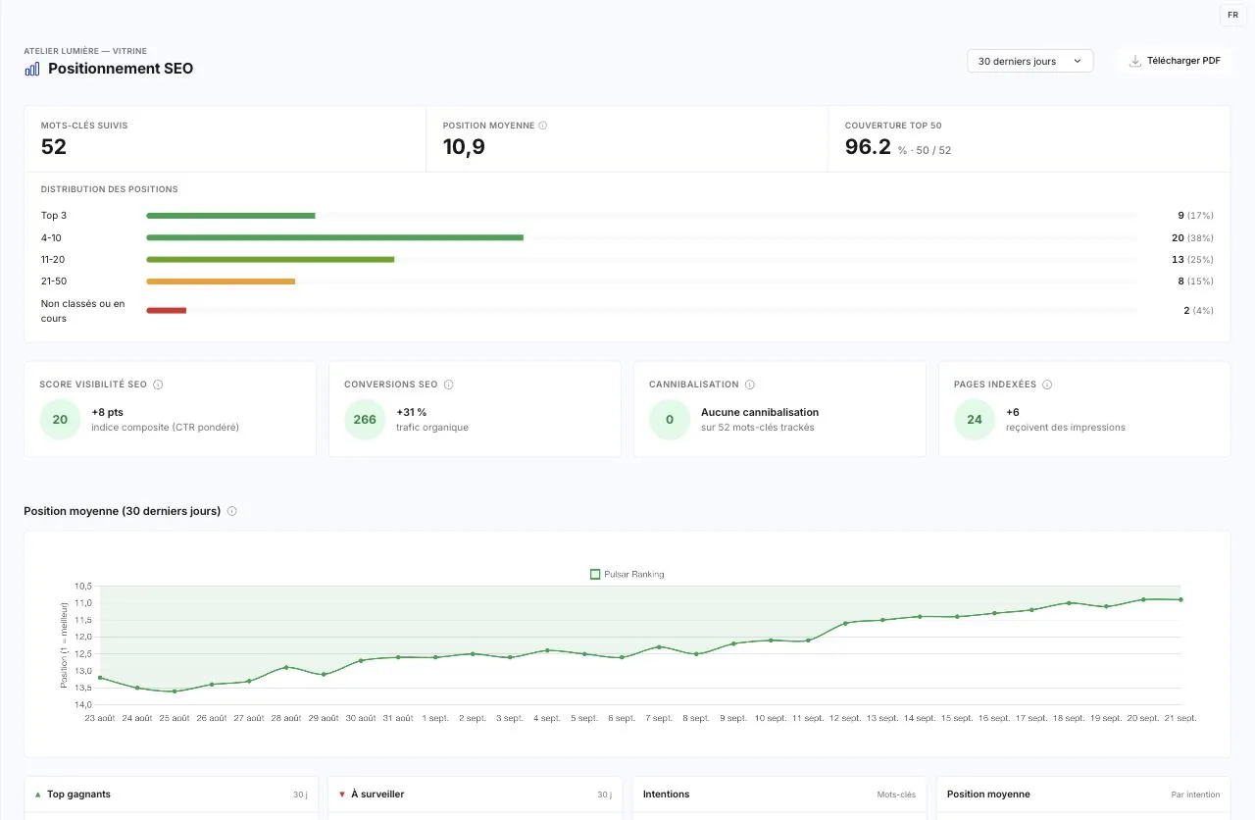Click the chevron of the period selector

1078,61
